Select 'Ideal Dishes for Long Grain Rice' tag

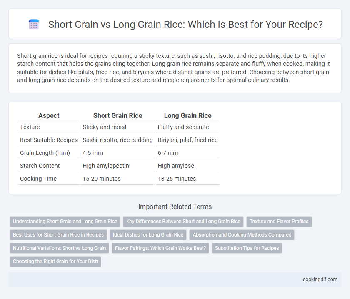tap(148, 235)
